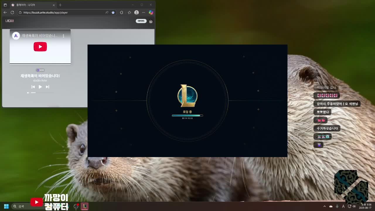Click the 재생목록이 비어있습니다! heading
The height and width of the screenshot is (211, 375).
40,76
